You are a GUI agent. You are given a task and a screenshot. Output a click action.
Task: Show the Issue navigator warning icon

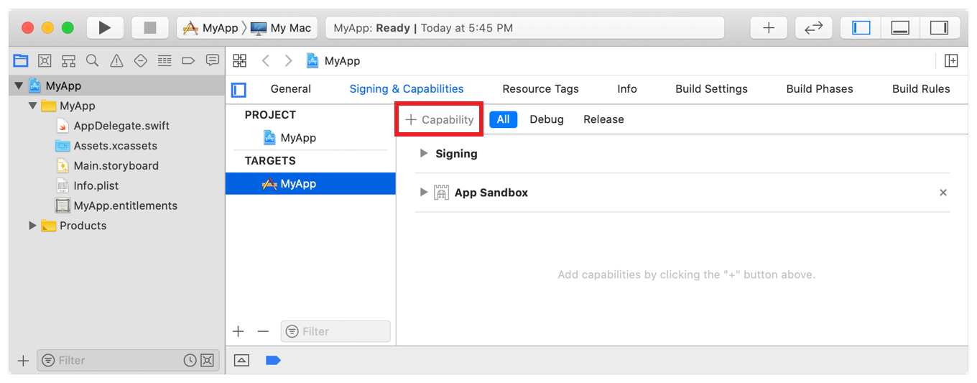click(116, 60)
